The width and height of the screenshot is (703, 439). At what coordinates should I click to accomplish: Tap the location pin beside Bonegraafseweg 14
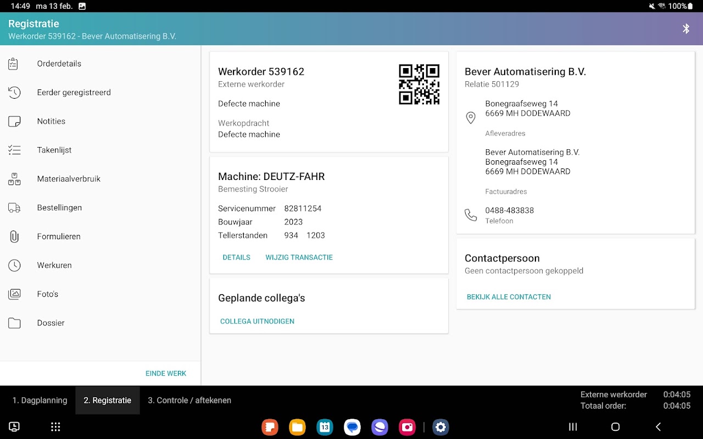471,117
